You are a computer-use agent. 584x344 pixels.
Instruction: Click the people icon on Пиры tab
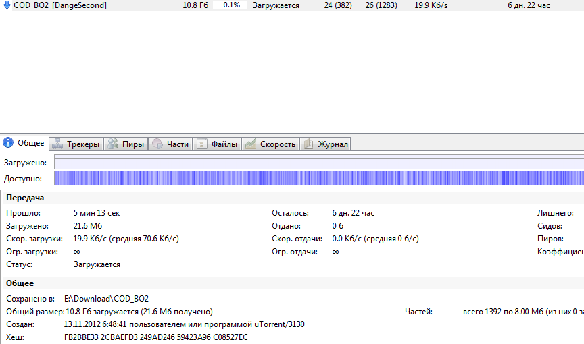coord(113,144)
